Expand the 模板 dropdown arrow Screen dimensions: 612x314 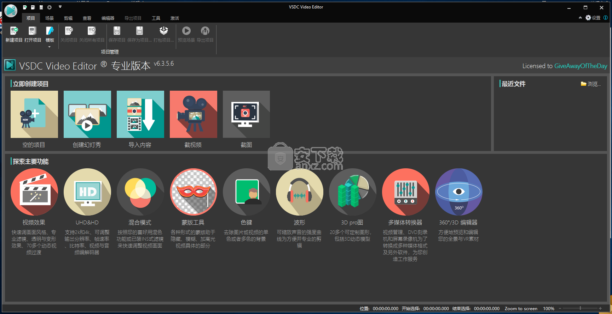click(x=50, y=47)
